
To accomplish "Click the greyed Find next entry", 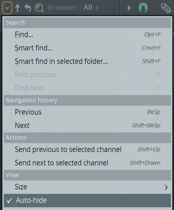I will coord(87,88).
